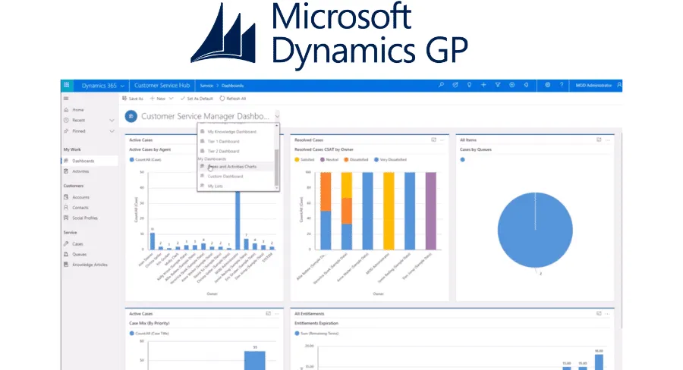Screen dimensions: 683x370
Task: Click the tallest bar in Active Cases by Agent
Action: tap(238, 221)
